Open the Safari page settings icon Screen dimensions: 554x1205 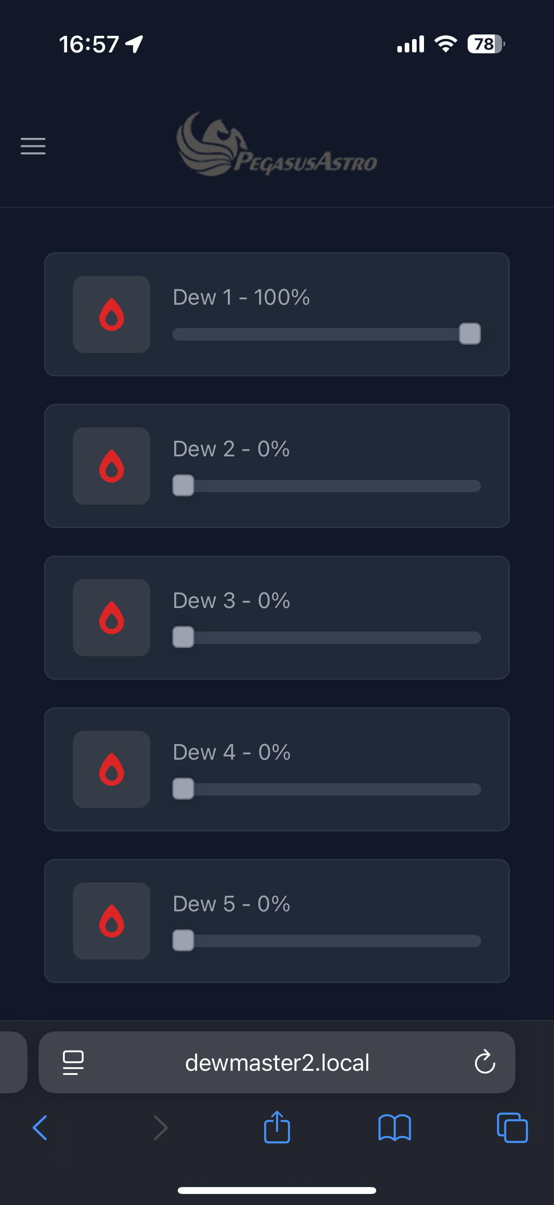pyautogui.click(x=73, y=1063)
